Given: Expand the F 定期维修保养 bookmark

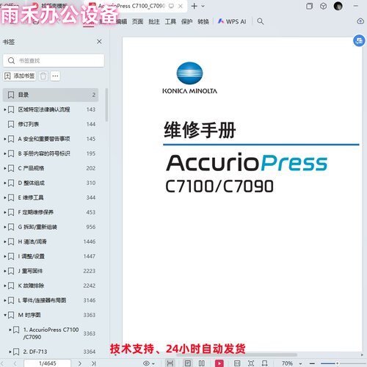Looking at the screenshot, I should point(5,212).
